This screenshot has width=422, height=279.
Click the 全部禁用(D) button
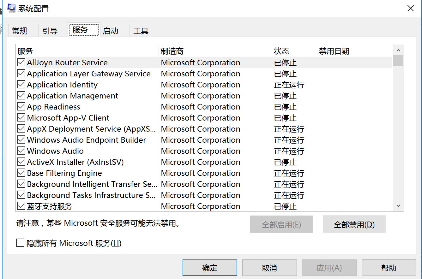click(x=354, y=224)
